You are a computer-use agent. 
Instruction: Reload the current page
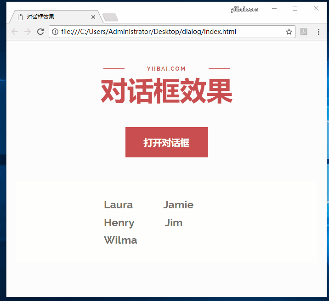[40, 32]
